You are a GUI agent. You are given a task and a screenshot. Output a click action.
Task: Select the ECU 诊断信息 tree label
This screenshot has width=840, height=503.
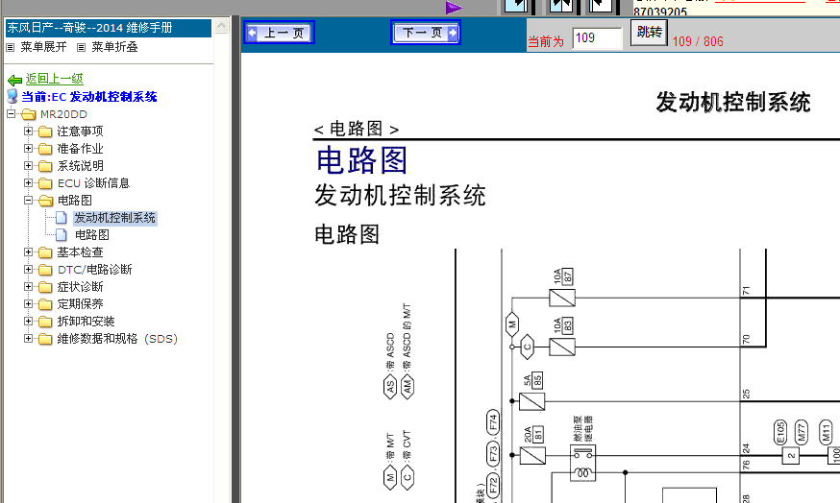pos(94,183)
